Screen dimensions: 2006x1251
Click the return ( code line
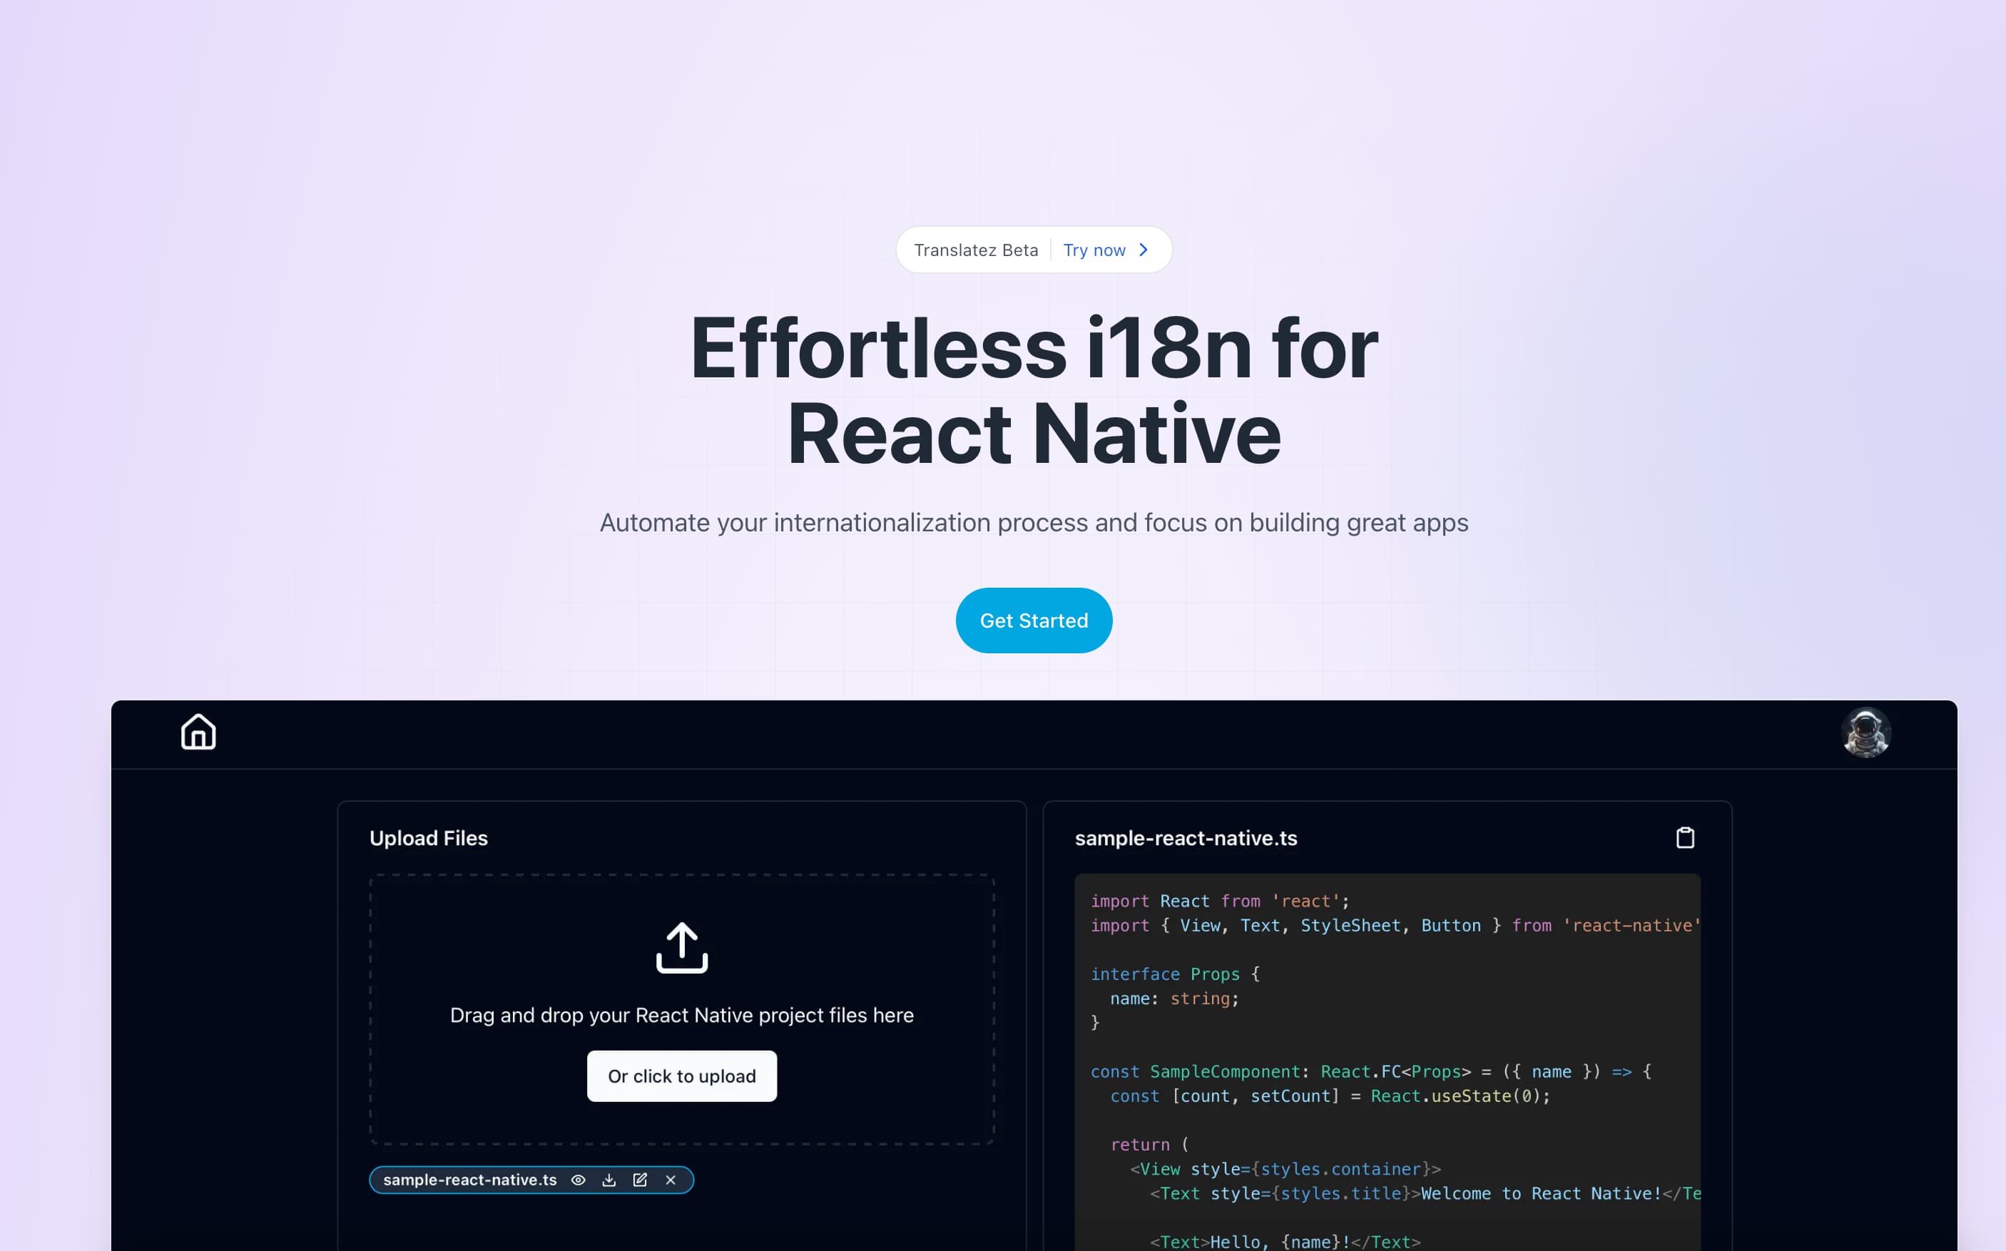(x=1149, y=1144)
